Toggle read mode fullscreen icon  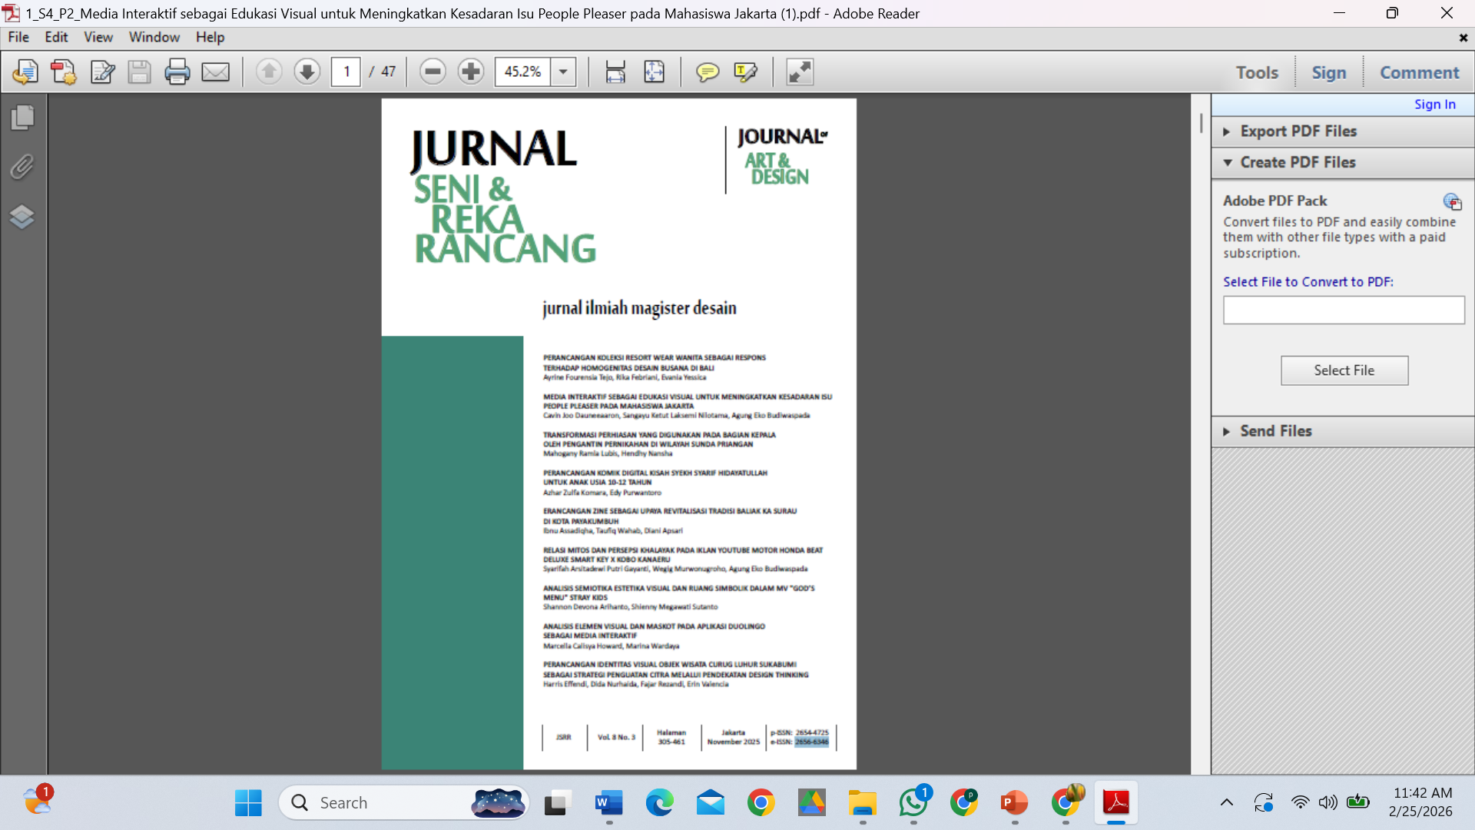coord(799,72)
